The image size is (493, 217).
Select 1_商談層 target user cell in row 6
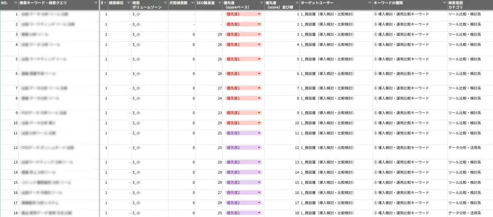click(x=327, y=73)
